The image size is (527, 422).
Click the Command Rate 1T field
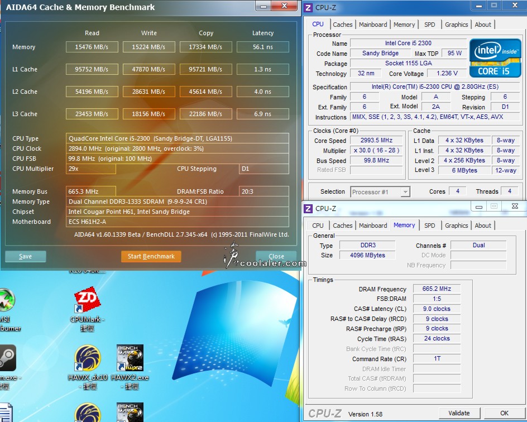pyautogui.click(x=437, y=358)
